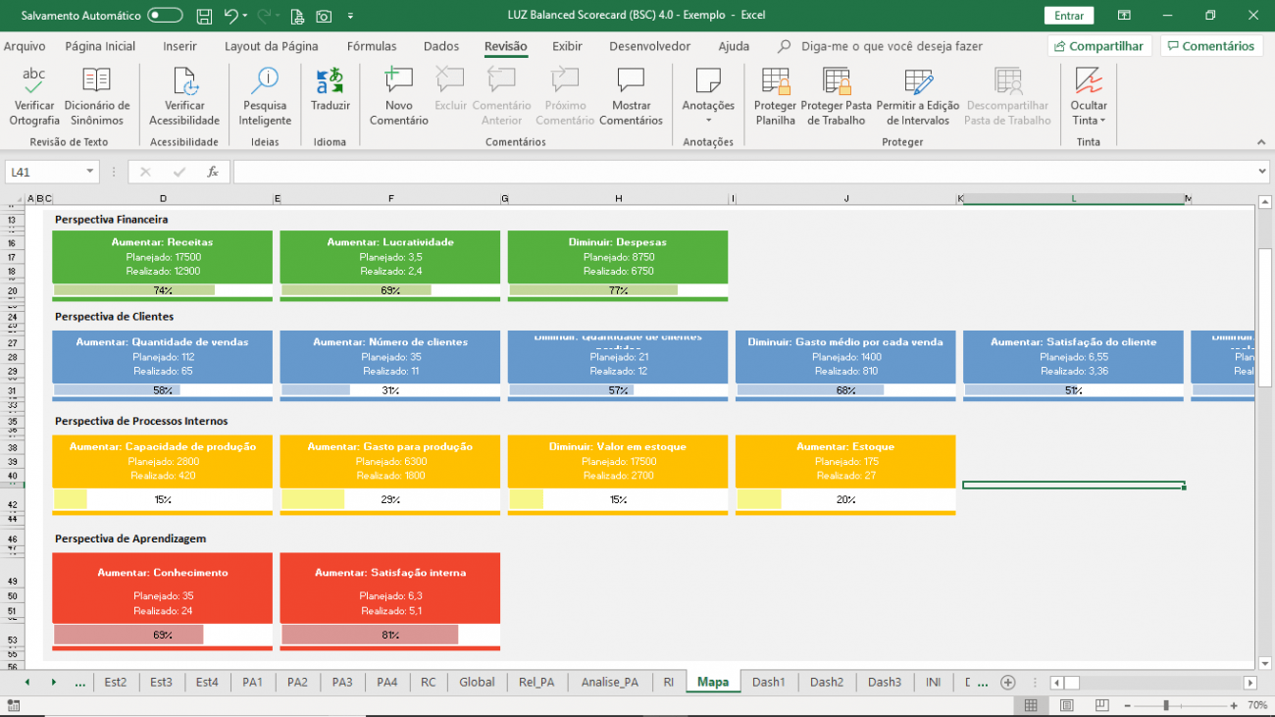Click the insert function fx icon
Image resolution: width=1275 pixels, height=717 pixels.
213,172
